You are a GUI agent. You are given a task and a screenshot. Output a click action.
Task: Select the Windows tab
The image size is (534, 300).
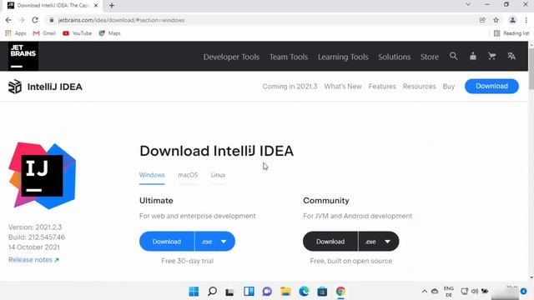click(152, 175)
